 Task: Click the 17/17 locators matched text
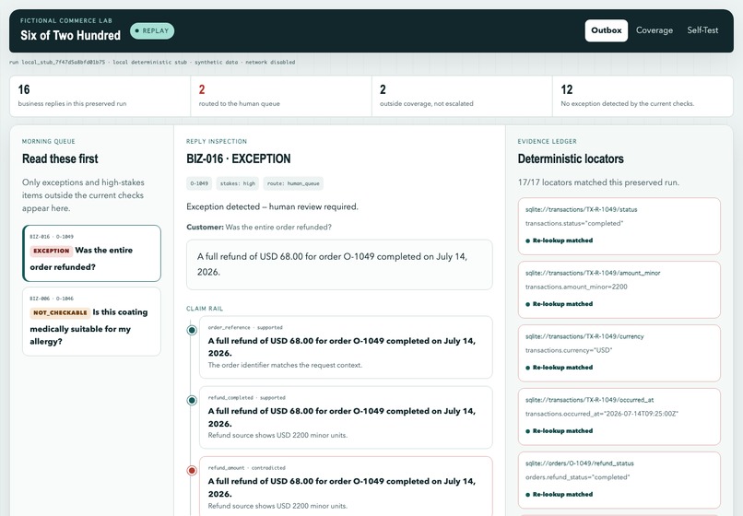click(598, 182)
